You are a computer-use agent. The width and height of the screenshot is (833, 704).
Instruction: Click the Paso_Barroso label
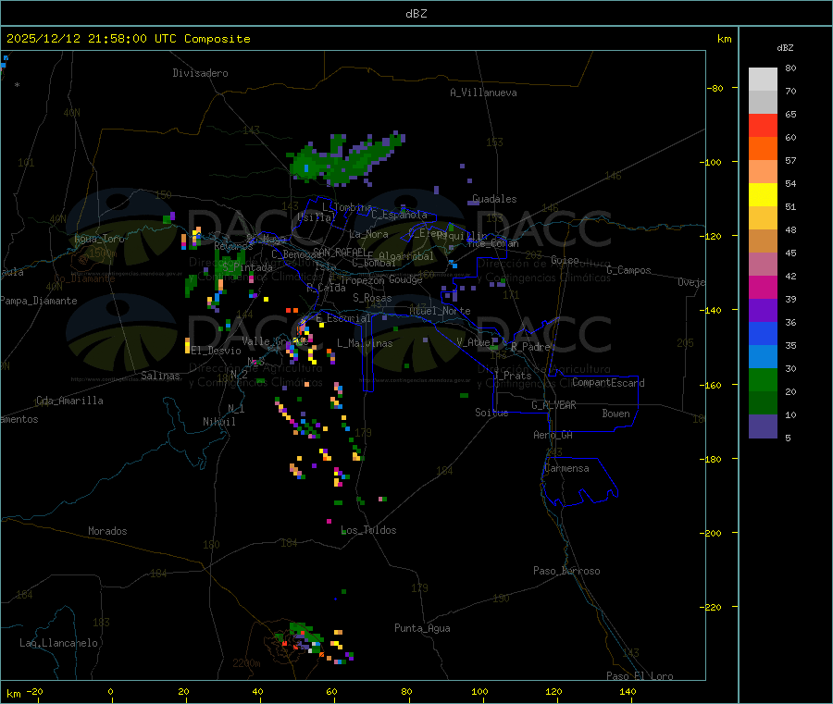coord(566,571)
